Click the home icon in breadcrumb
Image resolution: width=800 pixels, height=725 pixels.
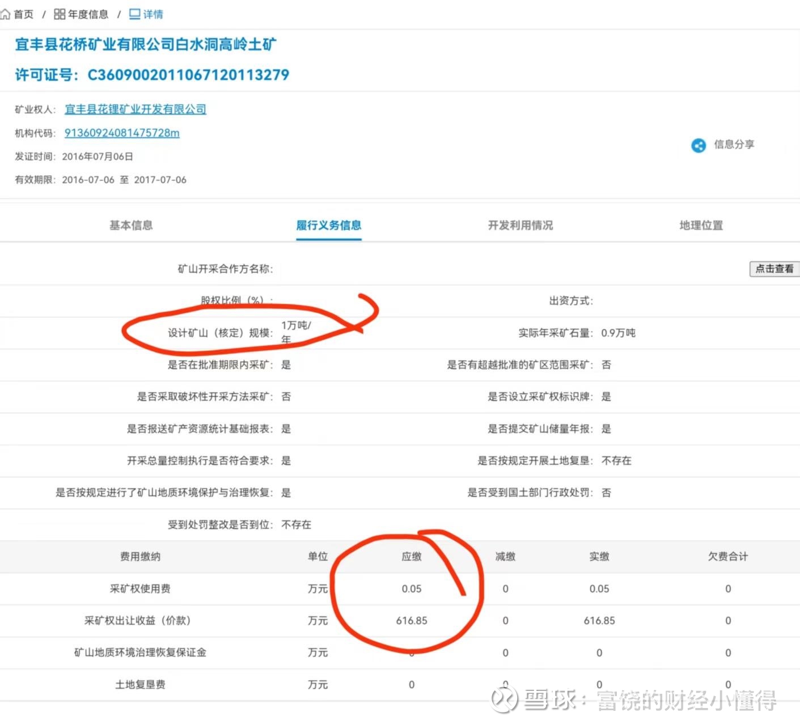[5, 14]
